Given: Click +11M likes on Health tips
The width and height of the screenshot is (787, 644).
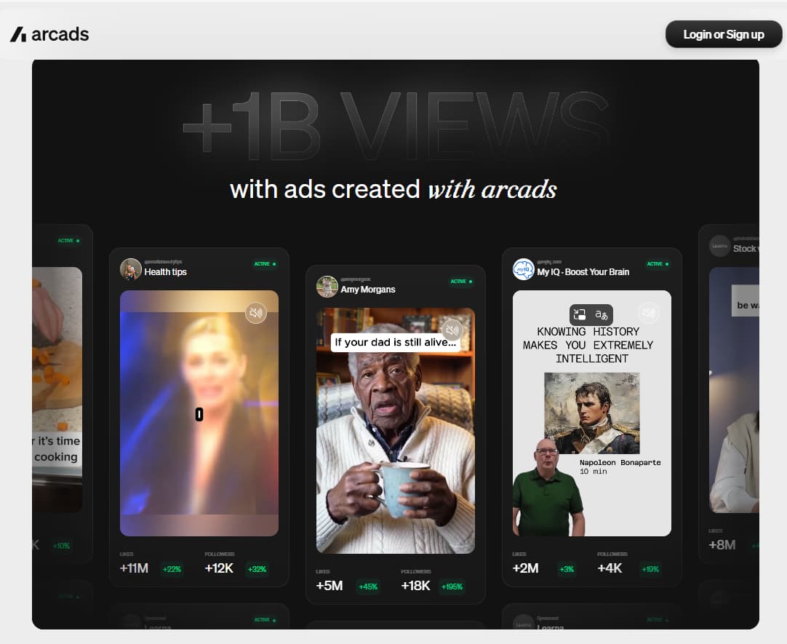Looking at the screenshot, I should click(134, 568).
